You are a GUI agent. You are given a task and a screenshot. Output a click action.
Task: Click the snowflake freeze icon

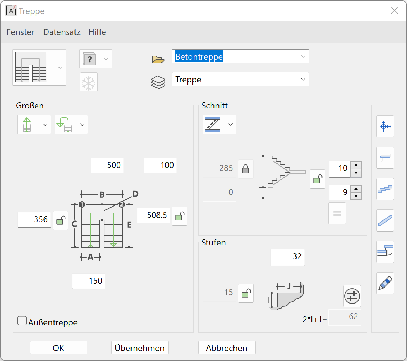(x=88, y=83)
